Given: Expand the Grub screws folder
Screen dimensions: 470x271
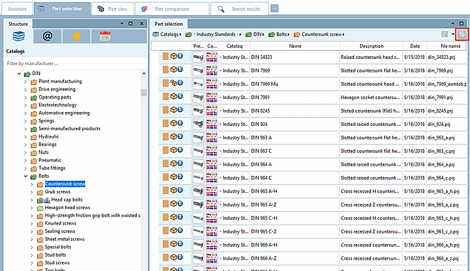Looking at the screenshot, I should [x=32, y=192].
